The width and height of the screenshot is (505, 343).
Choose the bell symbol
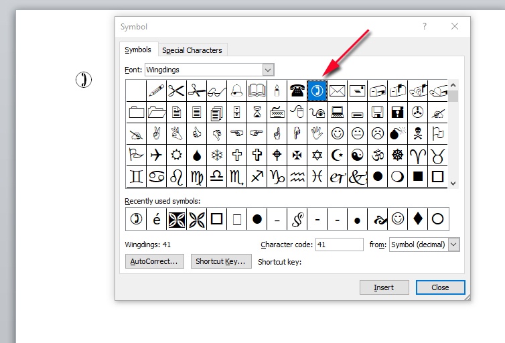[236, 91]
